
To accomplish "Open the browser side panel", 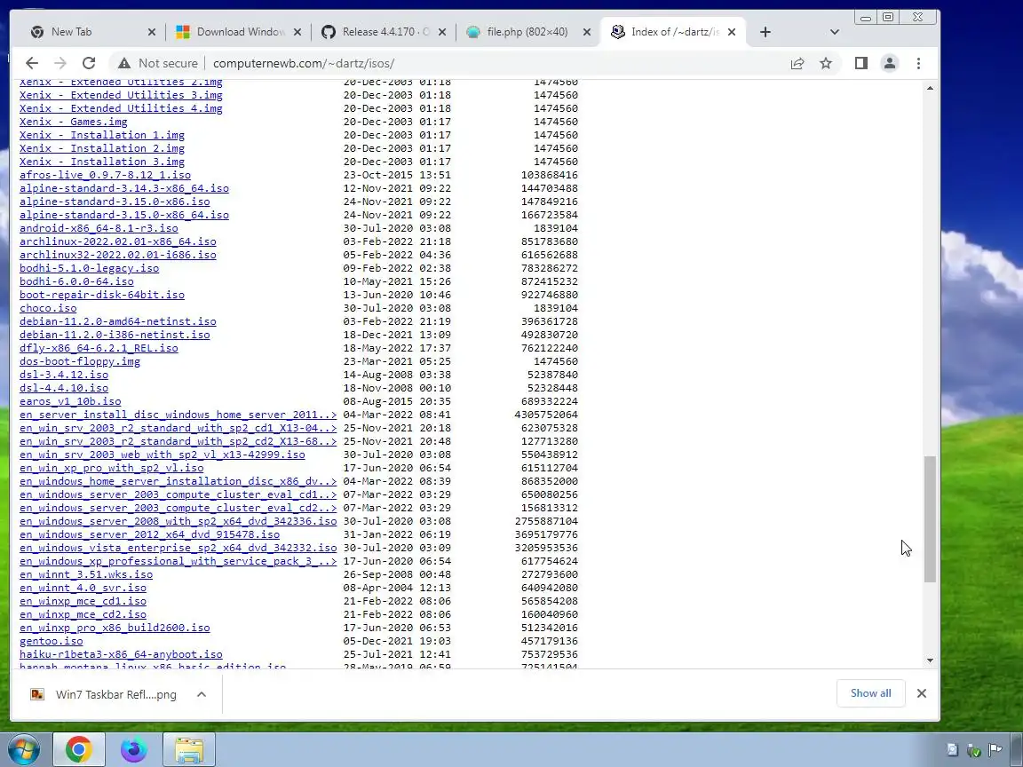I will [x=861, y=63].
